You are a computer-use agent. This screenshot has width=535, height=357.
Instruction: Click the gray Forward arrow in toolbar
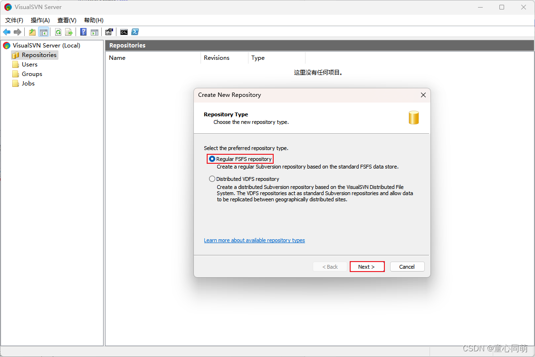point(18,32)
